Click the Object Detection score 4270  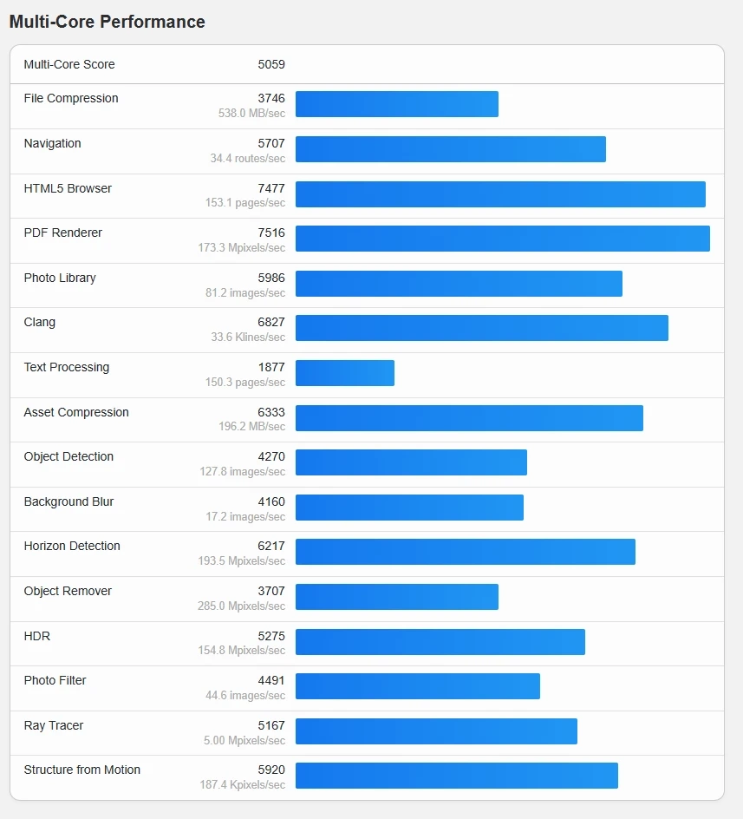(271, 456)
